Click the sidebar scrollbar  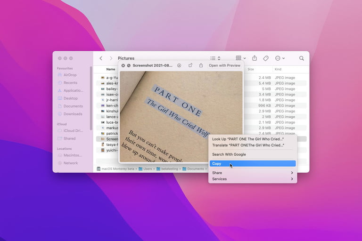91,98
